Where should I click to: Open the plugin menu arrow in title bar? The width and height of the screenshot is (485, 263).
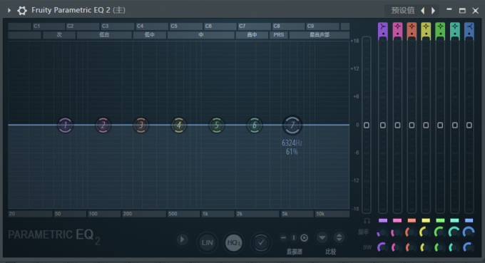tap(9, 11)
